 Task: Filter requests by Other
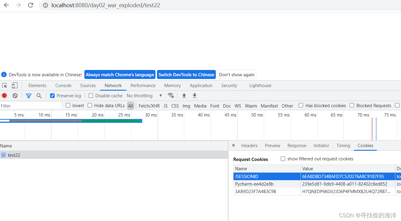point(287,106)
